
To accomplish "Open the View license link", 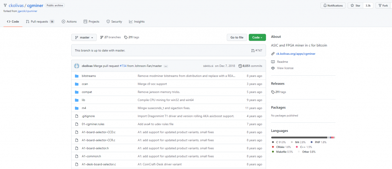I will [285, 68].
